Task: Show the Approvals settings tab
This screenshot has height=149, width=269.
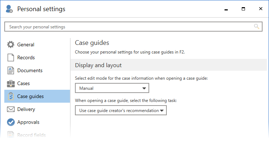Action: (x=28, y=122)
